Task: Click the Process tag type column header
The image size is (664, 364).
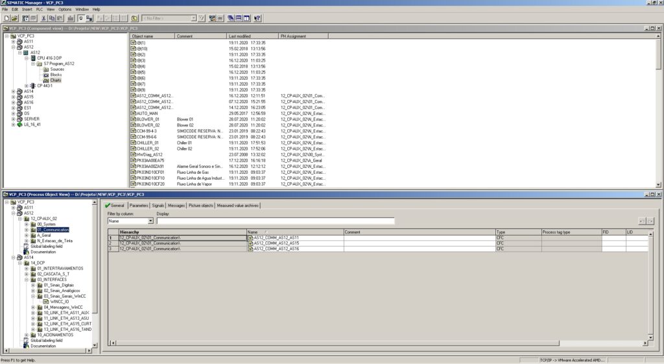Action: coord(571,232)
